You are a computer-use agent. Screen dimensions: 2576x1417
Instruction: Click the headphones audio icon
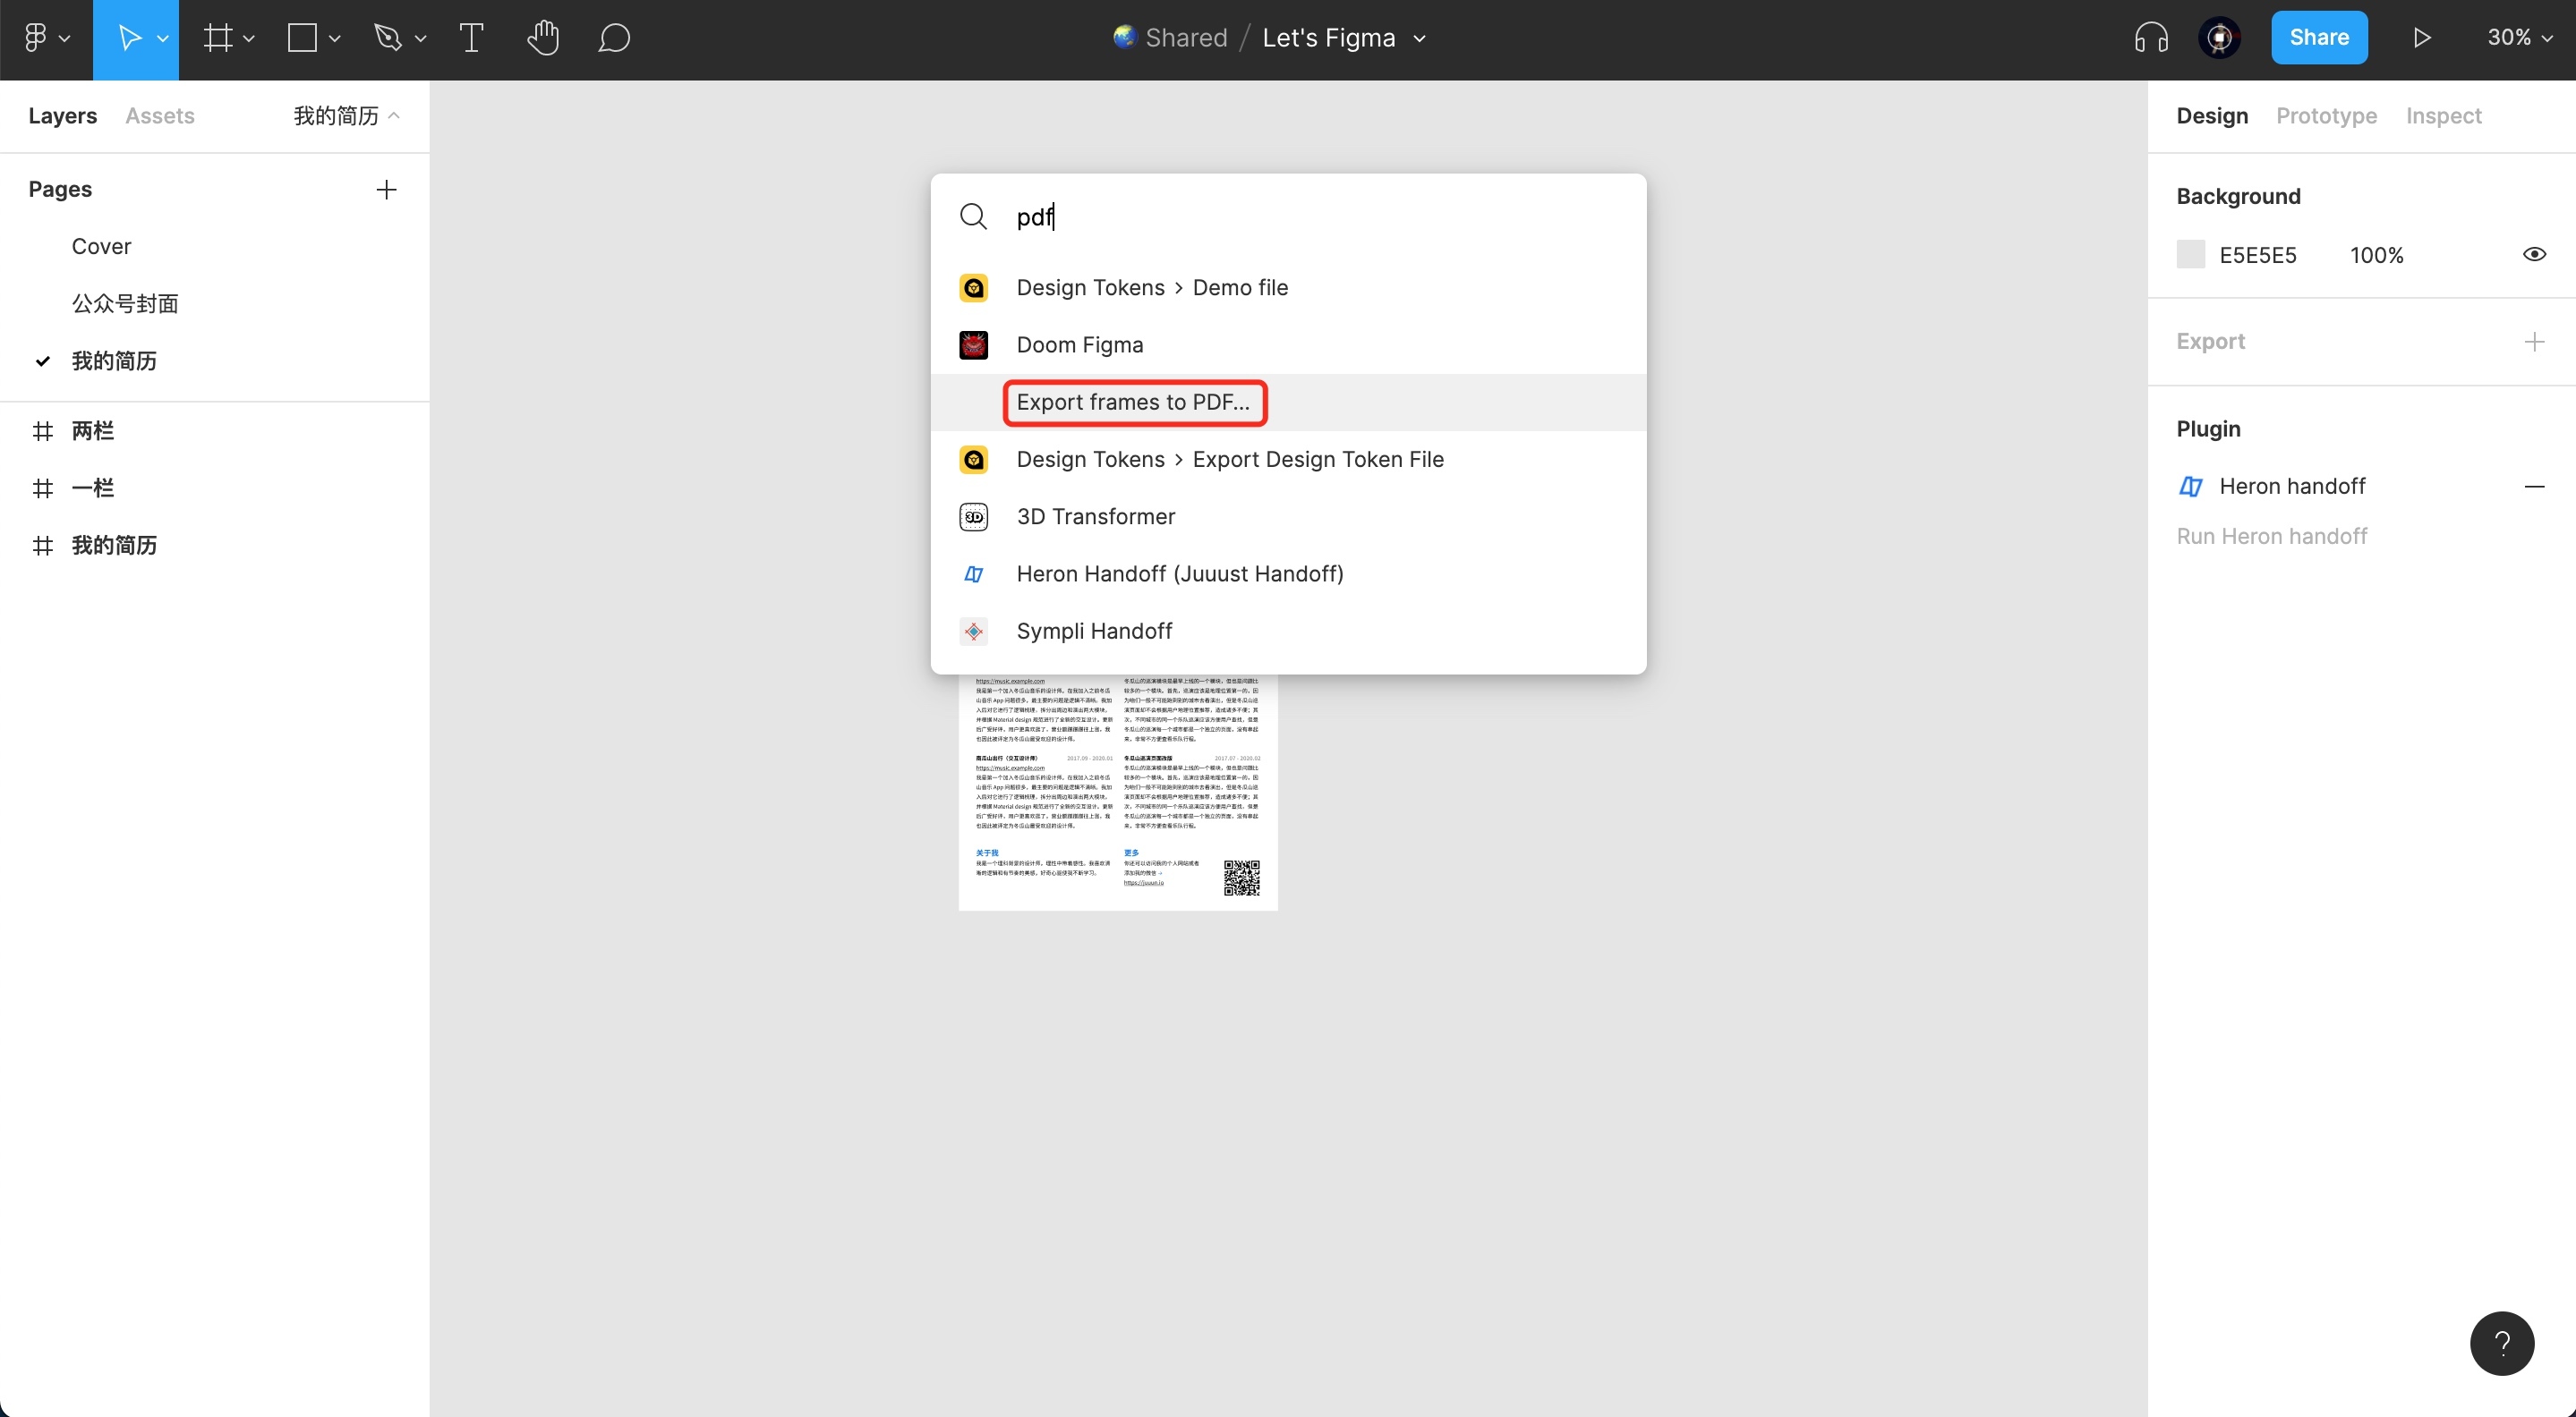(2150, 38)
